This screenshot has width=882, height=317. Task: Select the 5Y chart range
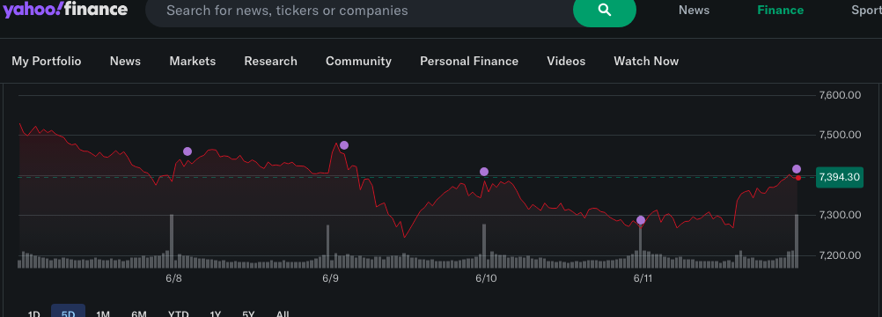tap(248, 313)
